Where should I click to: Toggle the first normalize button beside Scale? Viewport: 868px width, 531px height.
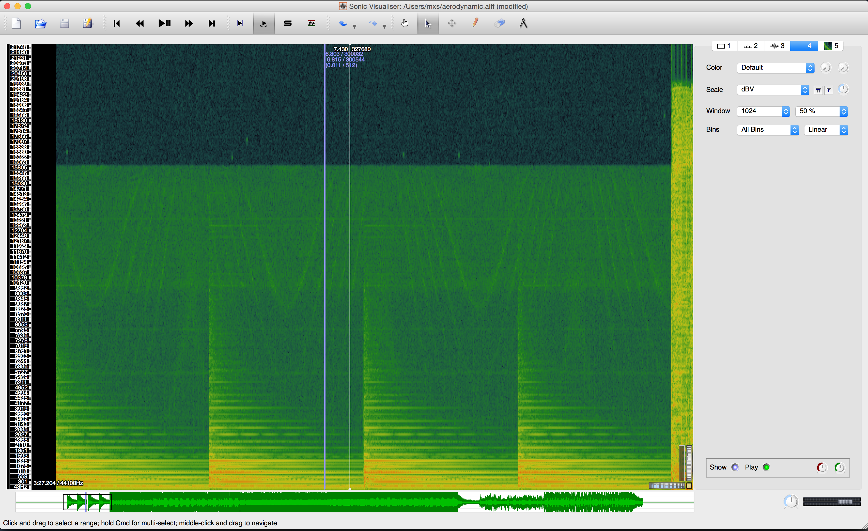click(x=818, y=90)
